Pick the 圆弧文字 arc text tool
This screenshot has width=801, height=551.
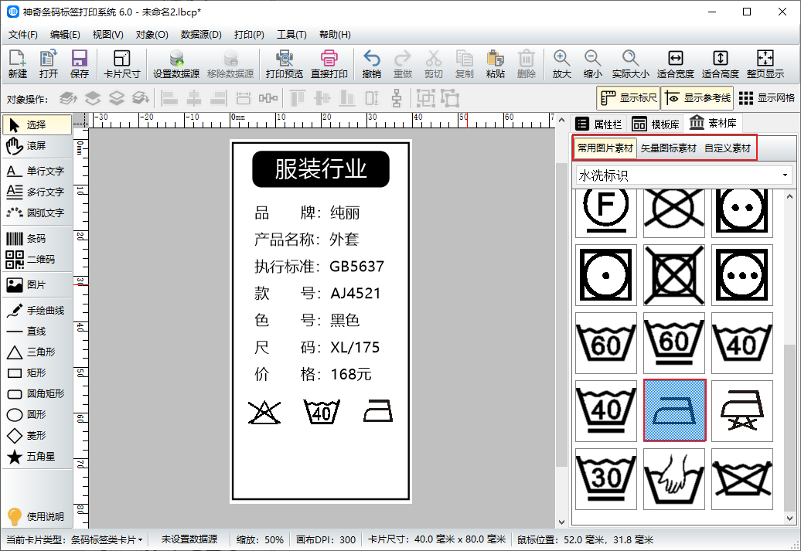point(37,213)
